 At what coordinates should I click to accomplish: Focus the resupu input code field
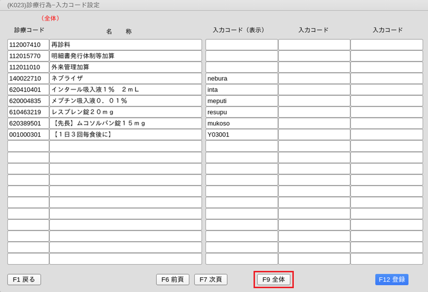coord(242,112)
